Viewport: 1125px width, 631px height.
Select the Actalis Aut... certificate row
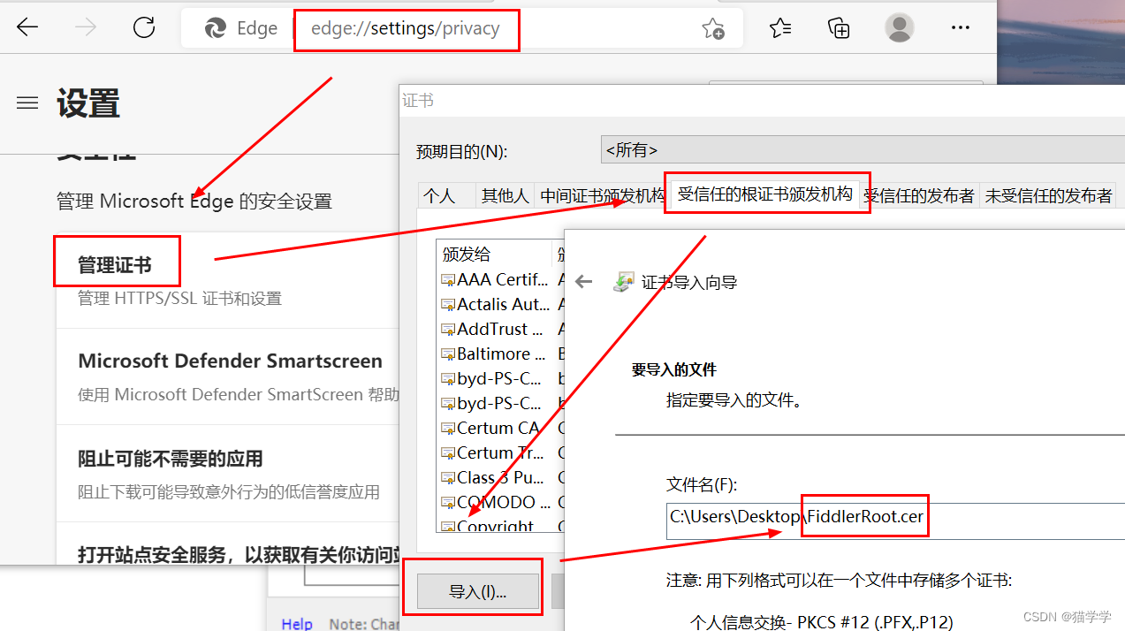pos(495,304)
